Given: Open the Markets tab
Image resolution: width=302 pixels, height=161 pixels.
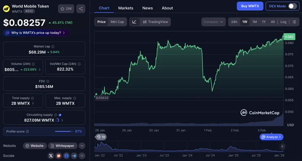Looking at the screenshot, I should 126,8.
